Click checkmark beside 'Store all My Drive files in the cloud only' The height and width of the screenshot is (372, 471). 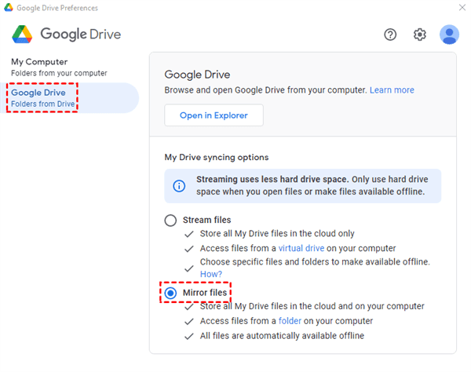pyautogui.click(x=188, y=234)
